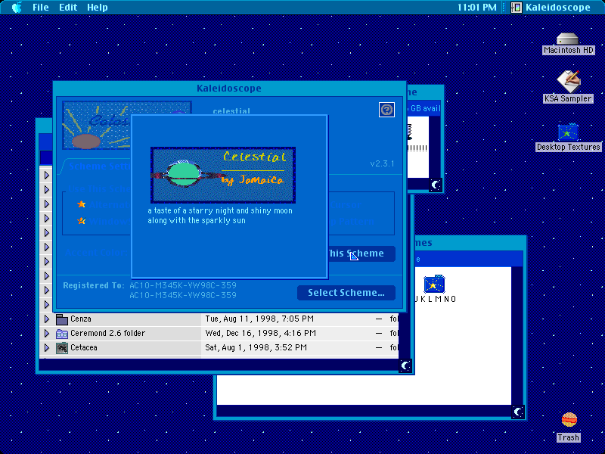
Task: Click the scheme description text about starry night
Action: click(220, 216)
